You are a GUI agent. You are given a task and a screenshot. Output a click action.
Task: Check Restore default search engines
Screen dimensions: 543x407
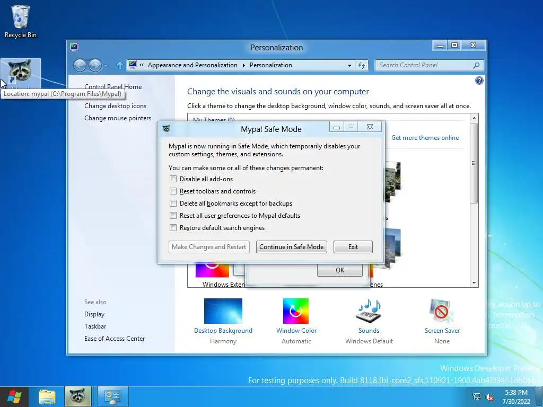[173, 228]
